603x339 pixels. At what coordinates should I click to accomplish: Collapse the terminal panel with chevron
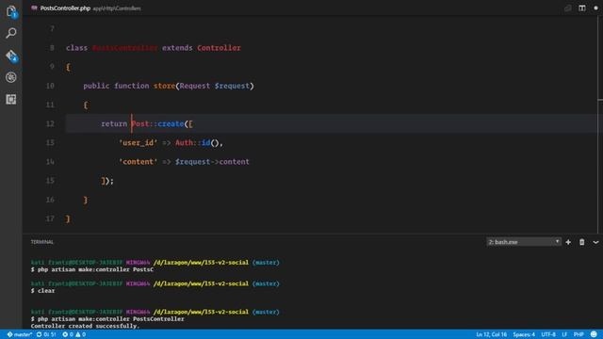click(x=595, y=242)
